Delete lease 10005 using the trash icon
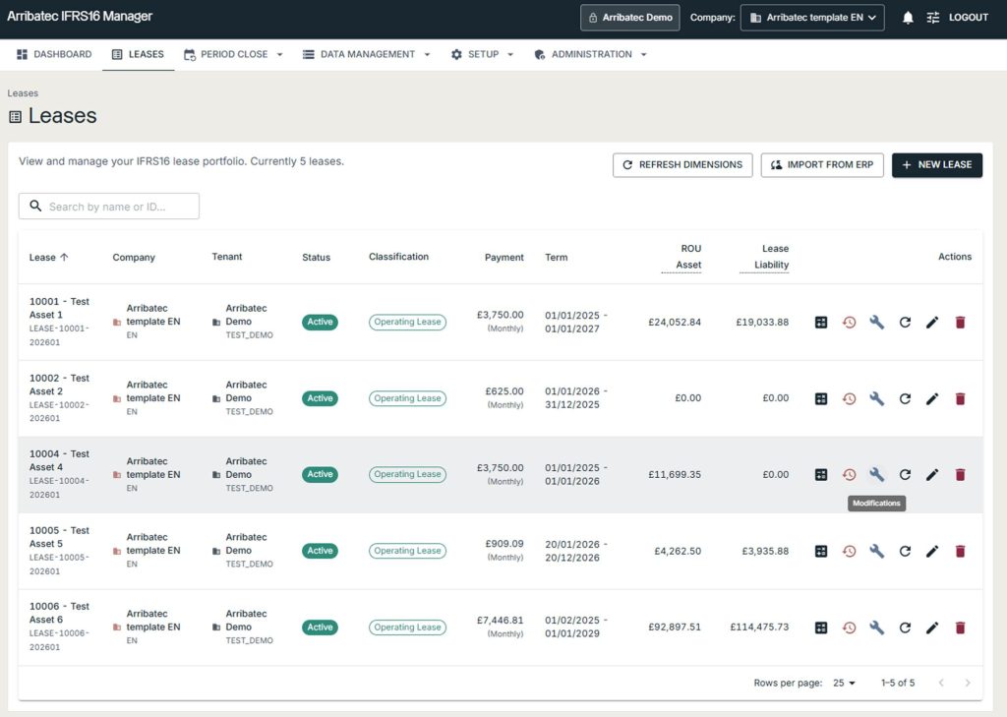The image size is (1007, 717). tap(960, 551)
